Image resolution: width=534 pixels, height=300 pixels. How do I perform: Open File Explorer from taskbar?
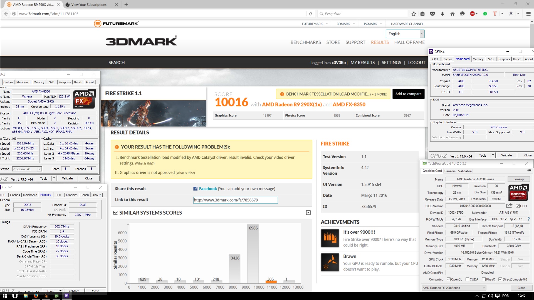tap(25, 296)
